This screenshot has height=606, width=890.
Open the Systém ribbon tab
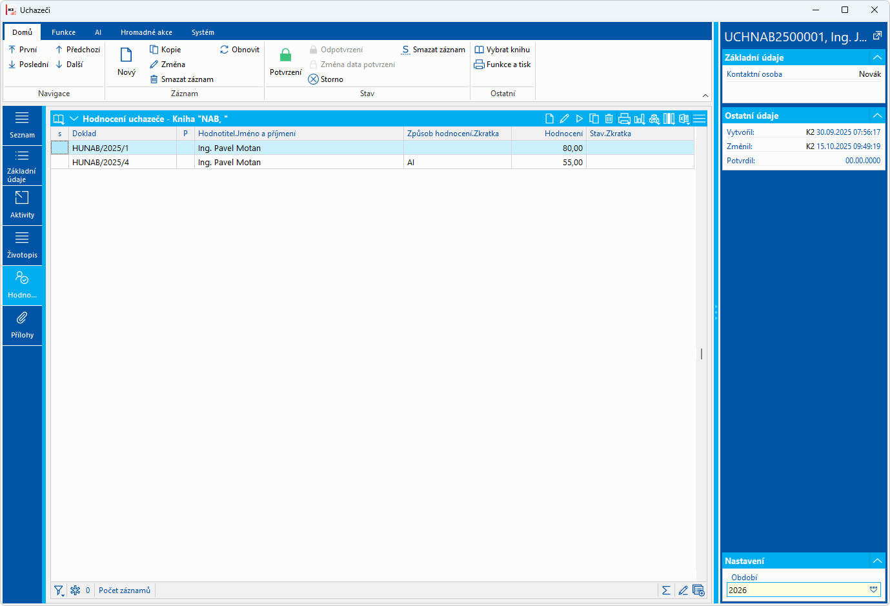click(x=203, y=32)
